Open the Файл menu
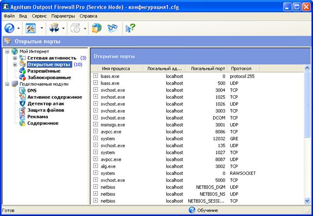The height and width of the screenshot is (216, 313). pyautogui.click(x=9, y=16)
